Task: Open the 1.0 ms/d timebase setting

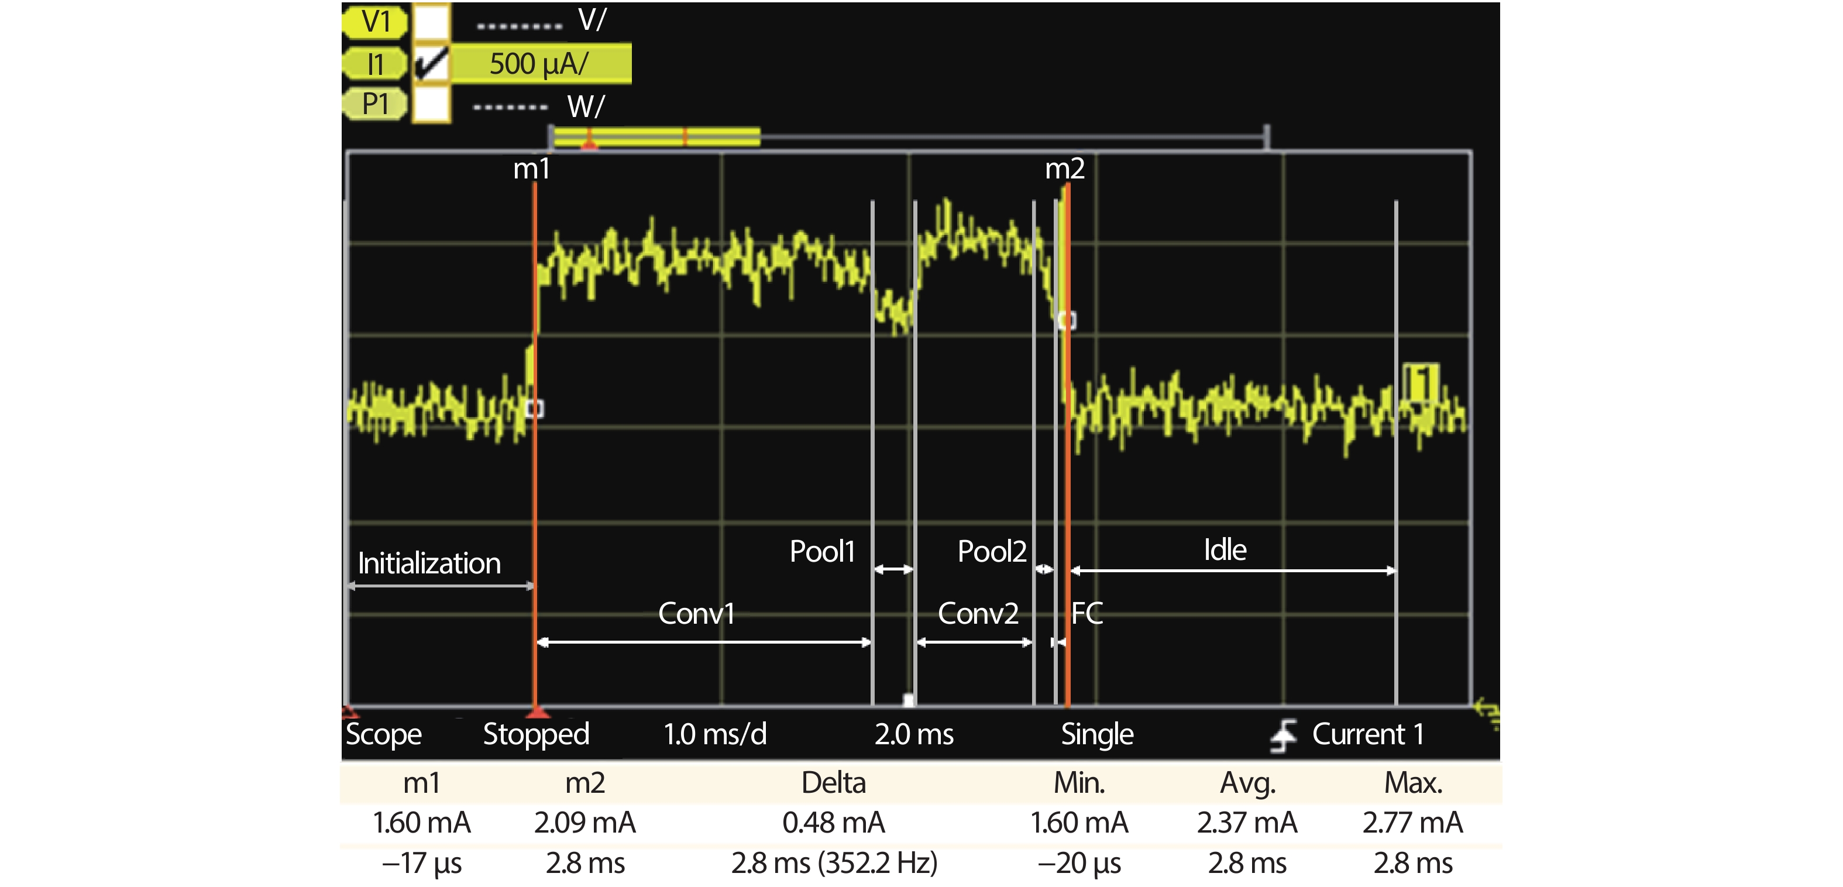Action: [x=715, y=735]
